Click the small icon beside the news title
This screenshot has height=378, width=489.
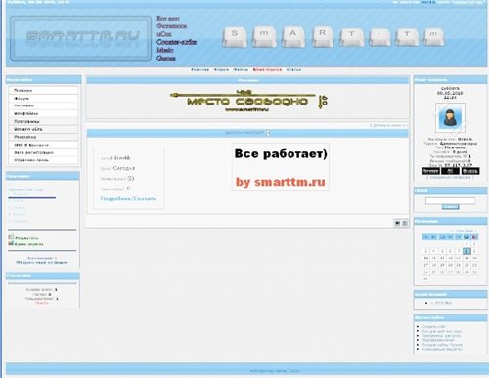[268, 133]
